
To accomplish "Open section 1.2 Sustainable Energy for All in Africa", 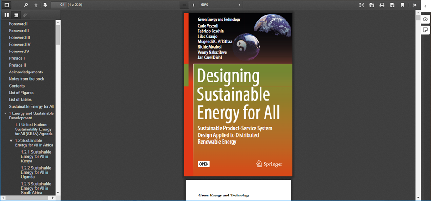I will pos(34,143).
